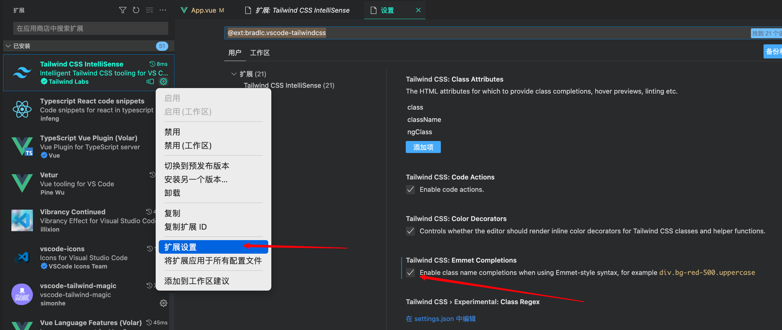Viewport: 782px width, 330px height.
Task: Select the Vetur extension icon
Action: 22,183
